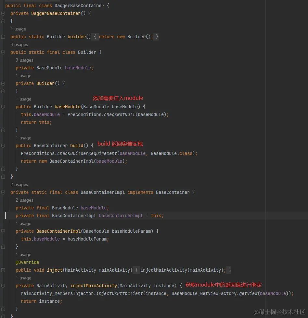Click the 'build' method name in 'BaseContainer build()'
This screenshot has height=318, width=308.
pos(77,146)
